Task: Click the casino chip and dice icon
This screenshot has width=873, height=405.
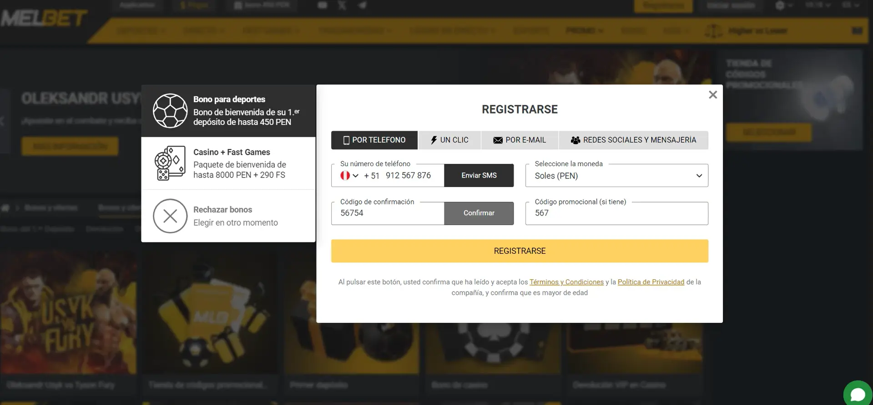Action: pos(170,163)
